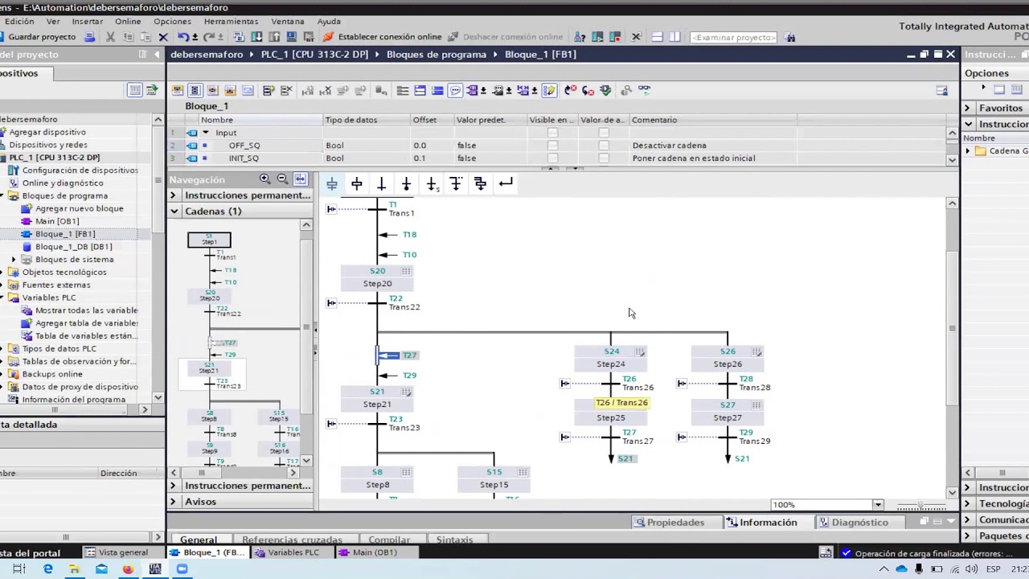The height and width of the screenshot is (579, 1029).
Task: Switch to Variables PLC editor tab
Action: click(288, 552)
